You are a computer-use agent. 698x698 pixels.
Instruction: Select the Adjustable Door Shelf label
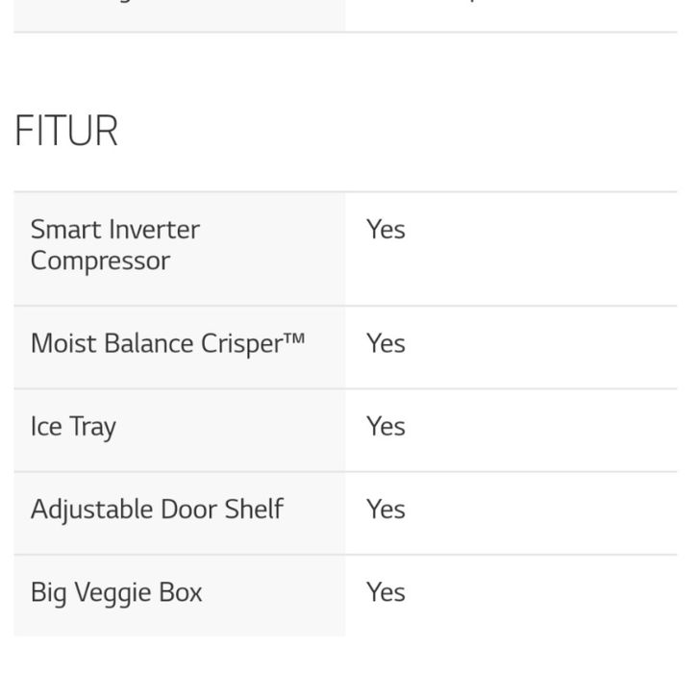pyautogui.click(x=157, y=510)
